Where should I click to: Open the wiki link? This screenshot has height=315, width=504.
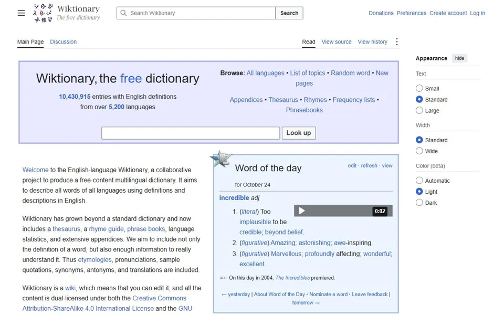click(x=70, y=288)
